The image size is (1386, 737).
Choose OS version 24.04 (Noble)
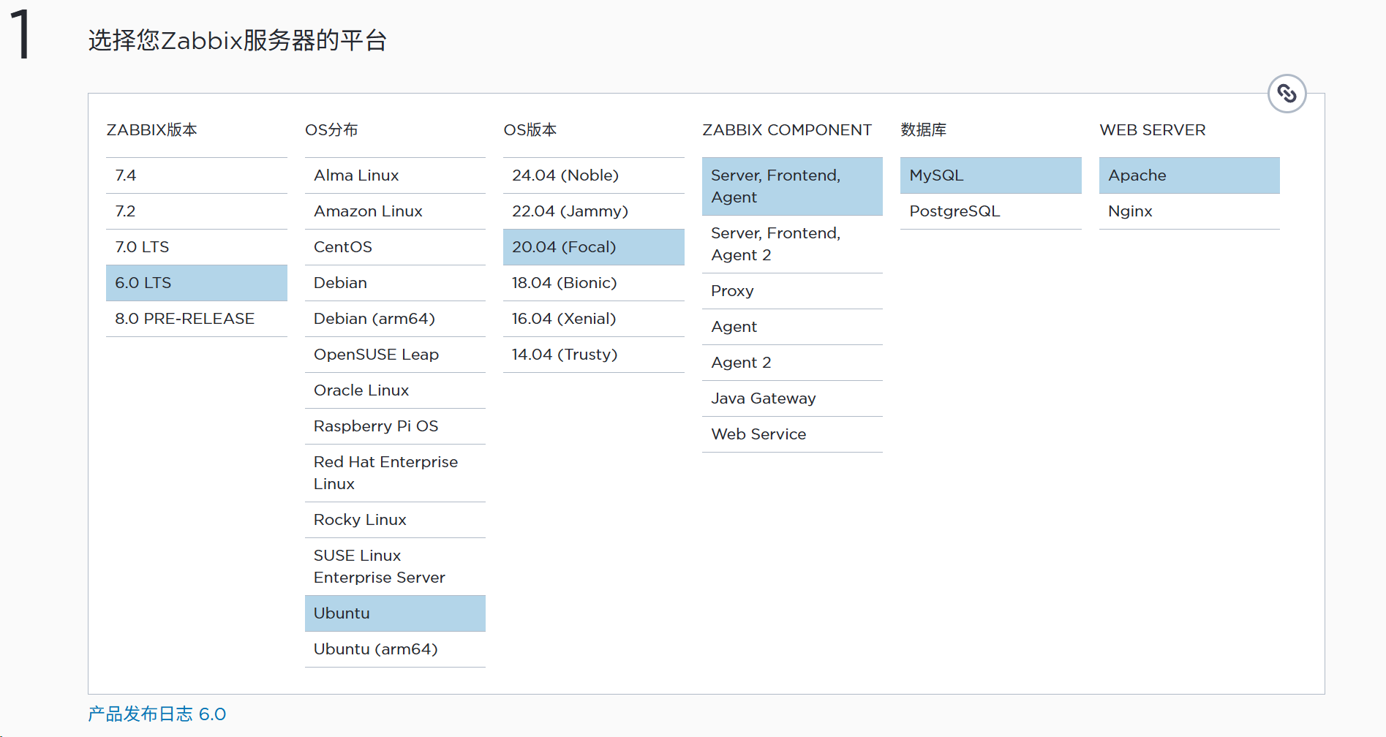click(593, 175)
